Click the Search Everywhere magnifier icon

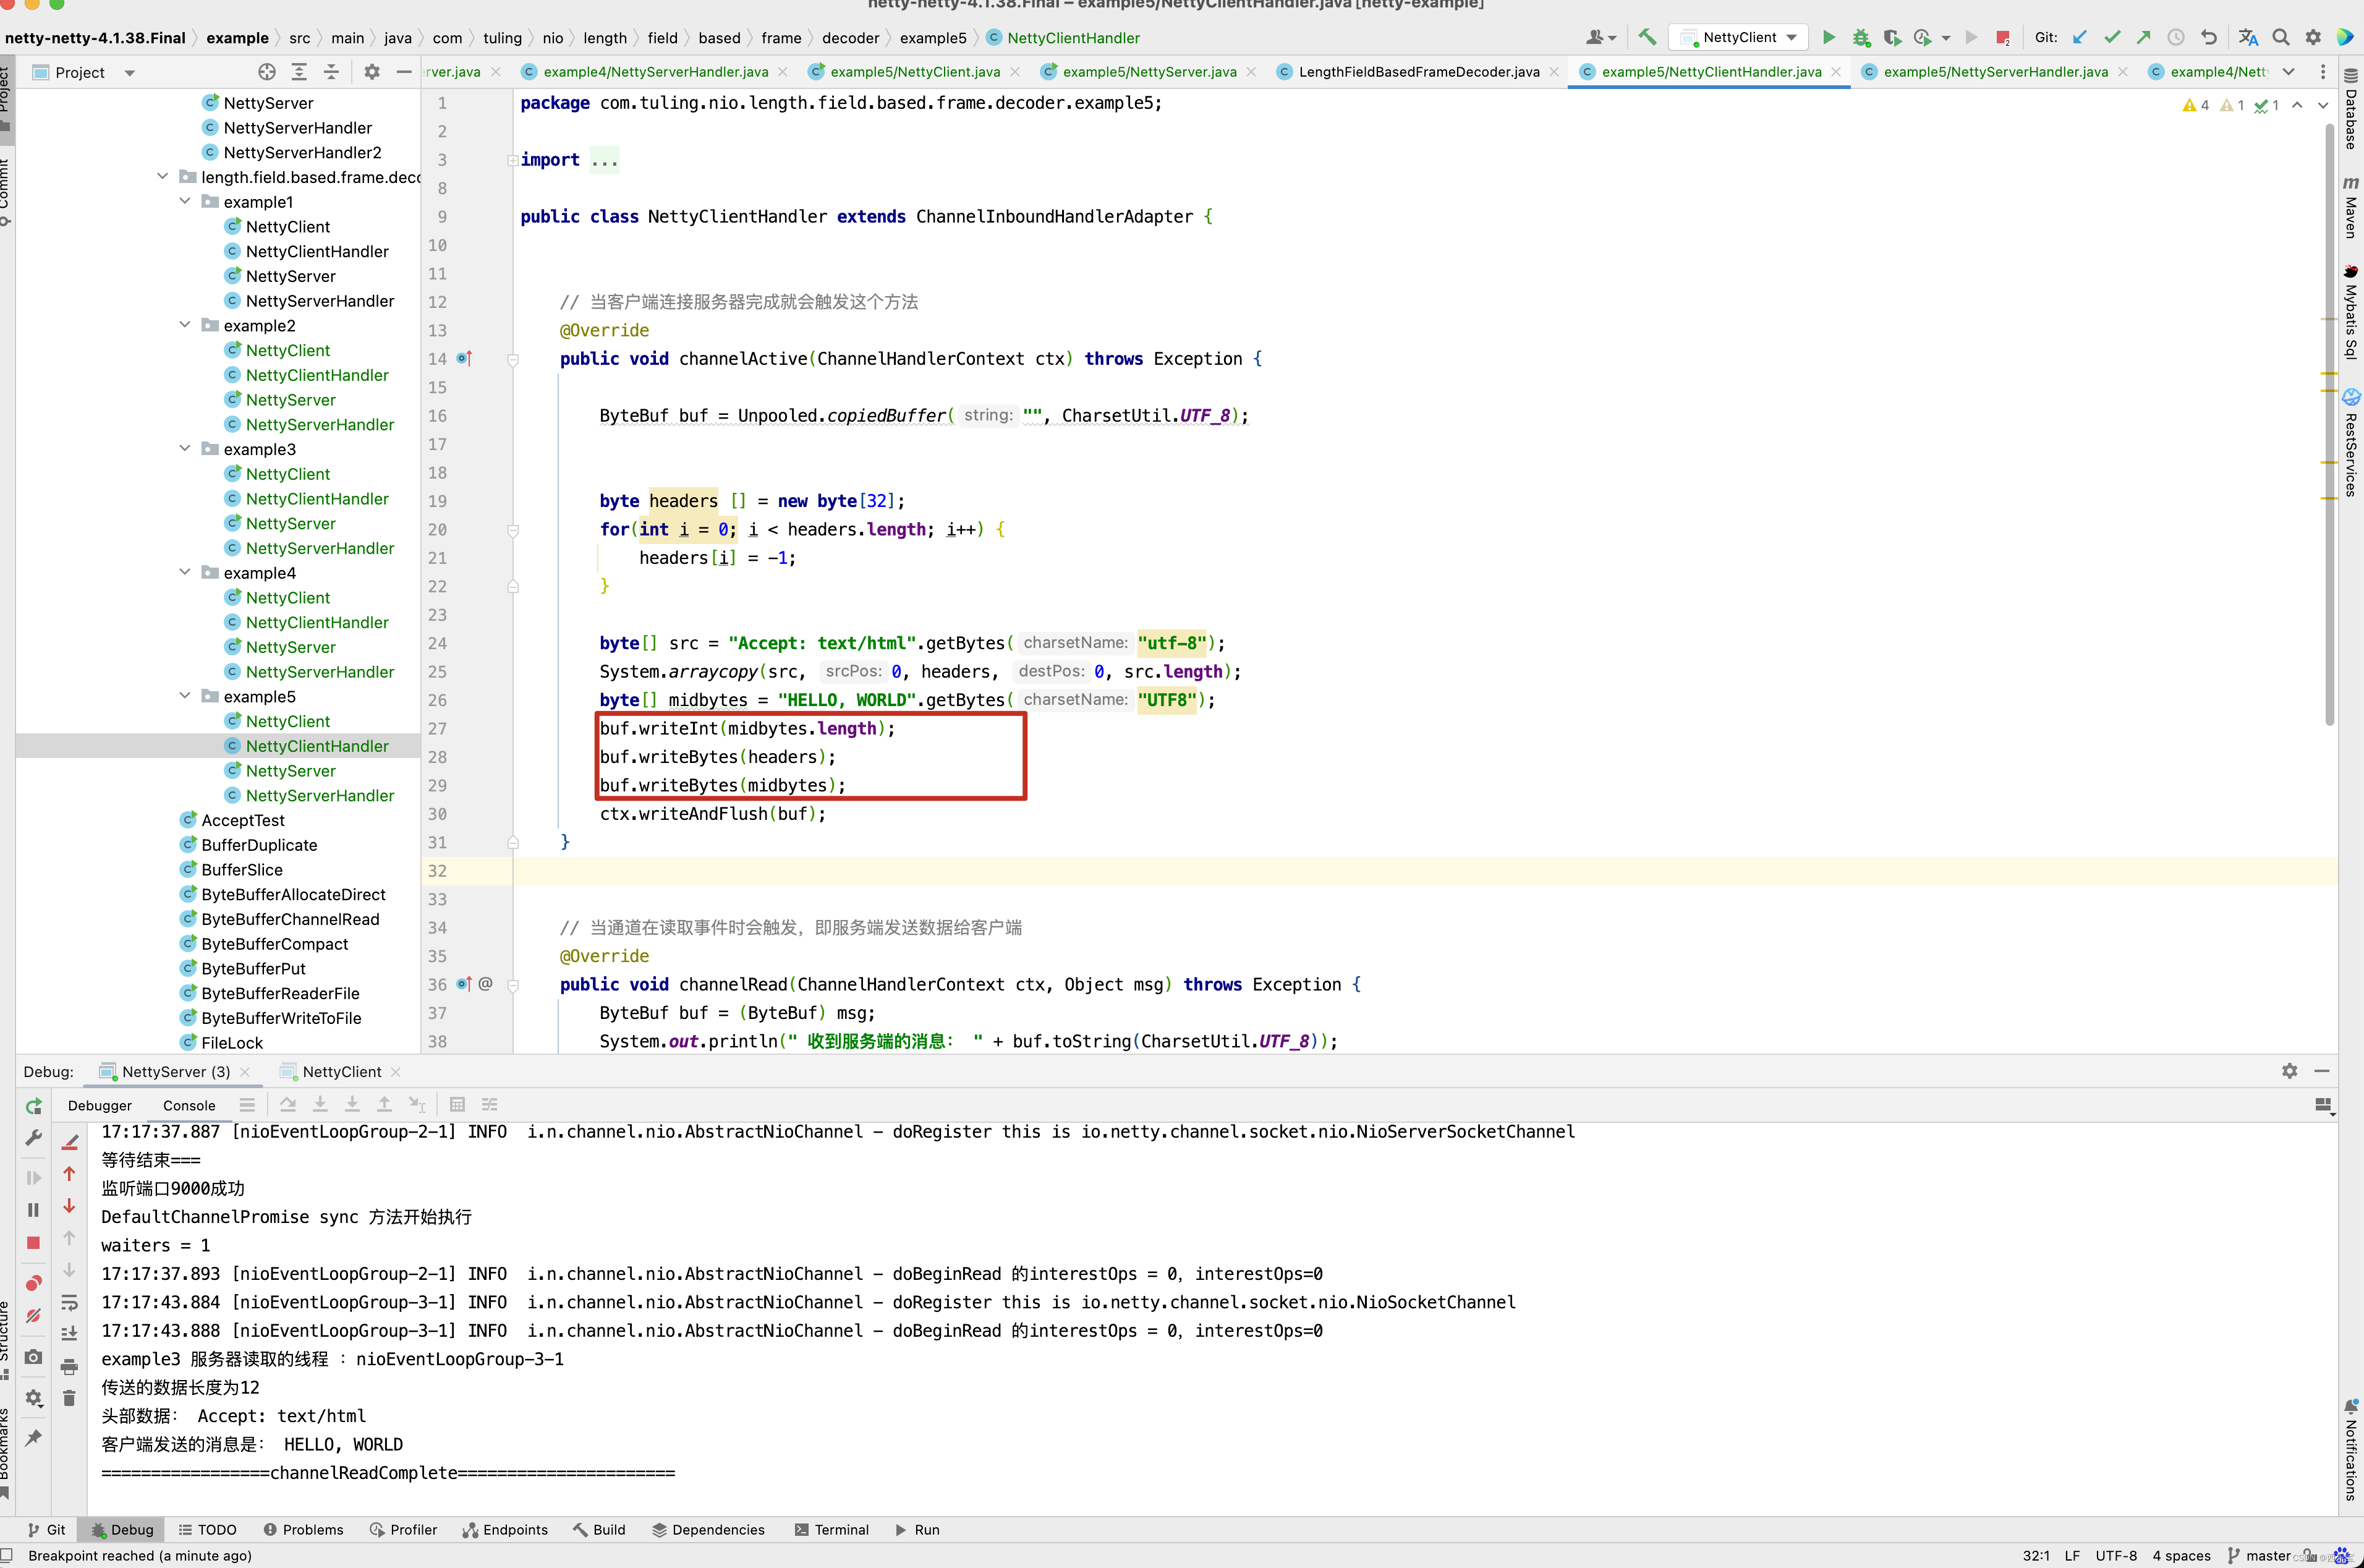tap(2280, 38)
